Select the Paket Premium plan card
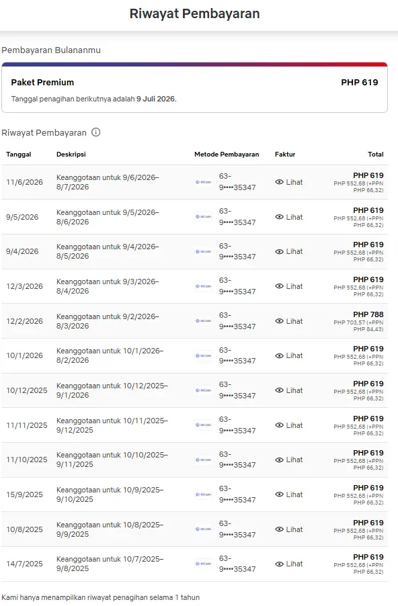Viewport: 398px width, 606px height. click(194, 88)
